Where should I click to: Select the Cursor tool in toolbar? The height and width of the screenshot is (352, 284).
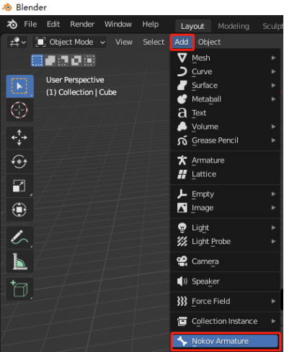(x=19, y=110)
